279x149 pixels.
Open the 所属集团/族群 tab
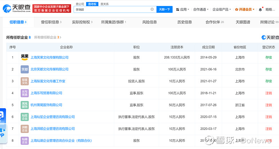114,22
